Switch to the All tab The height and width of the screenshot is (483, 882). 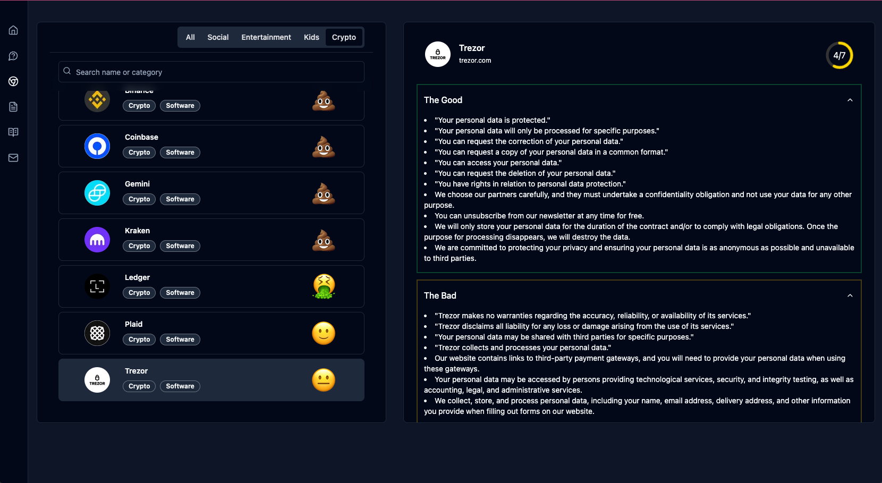point(190,37)
